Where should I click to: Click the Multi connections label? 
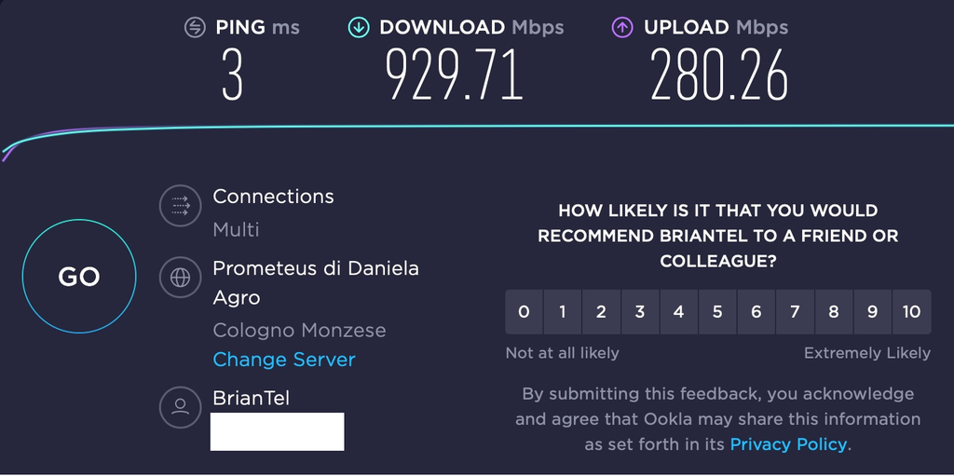(x=236, y=229)
